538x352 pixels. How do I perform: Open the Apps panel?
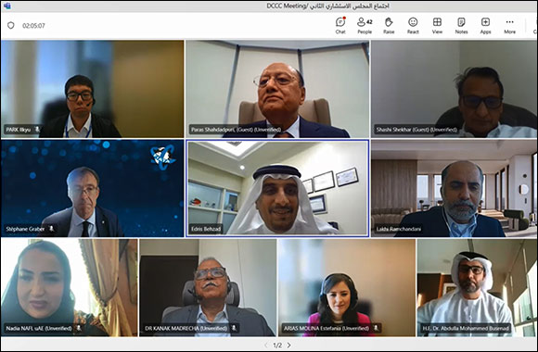click(485, 26)
